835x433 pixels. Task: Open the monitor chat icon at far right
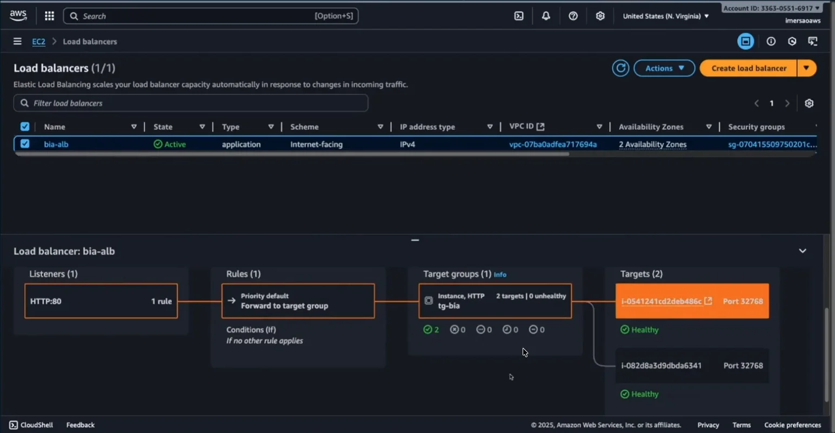click(813, 41)
